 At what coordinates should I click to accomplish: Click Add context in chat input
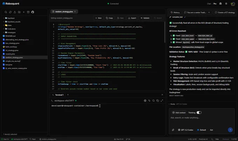(x=179, y=112)
